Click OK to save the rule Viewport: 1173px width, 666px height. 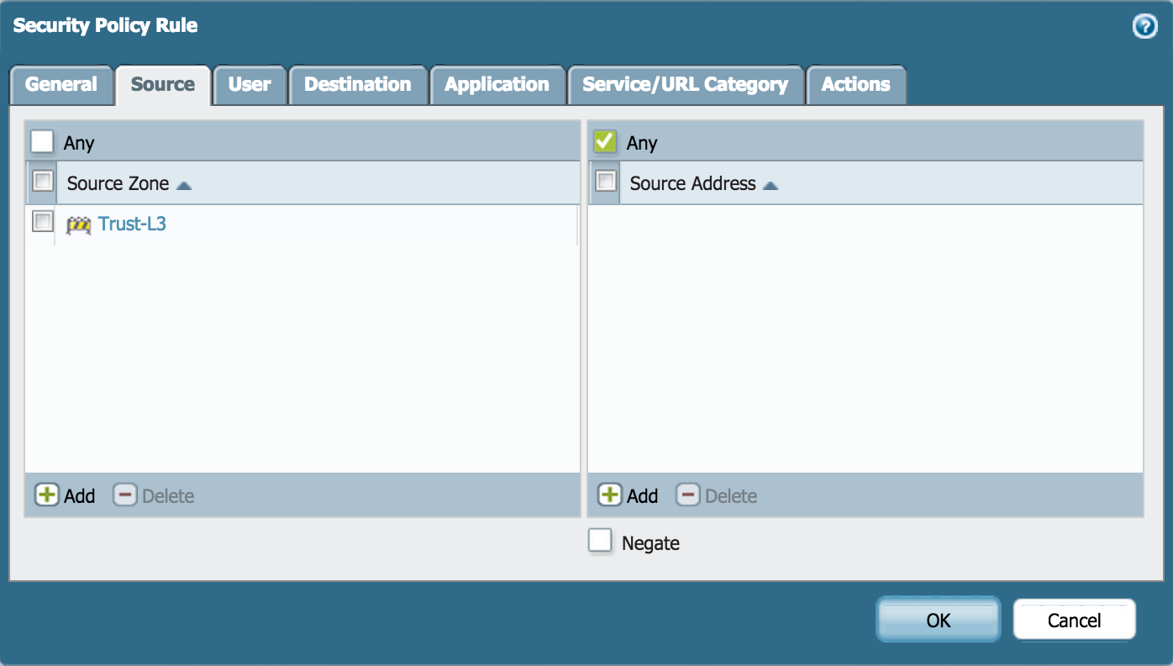point(938,620)
